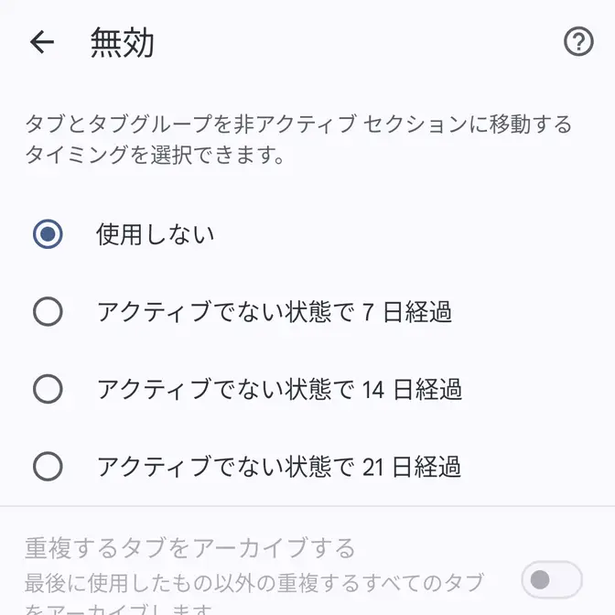Click the 最後に使用したもの以外 subtitle text
615x615 pixels.
[x=254, y=582]
